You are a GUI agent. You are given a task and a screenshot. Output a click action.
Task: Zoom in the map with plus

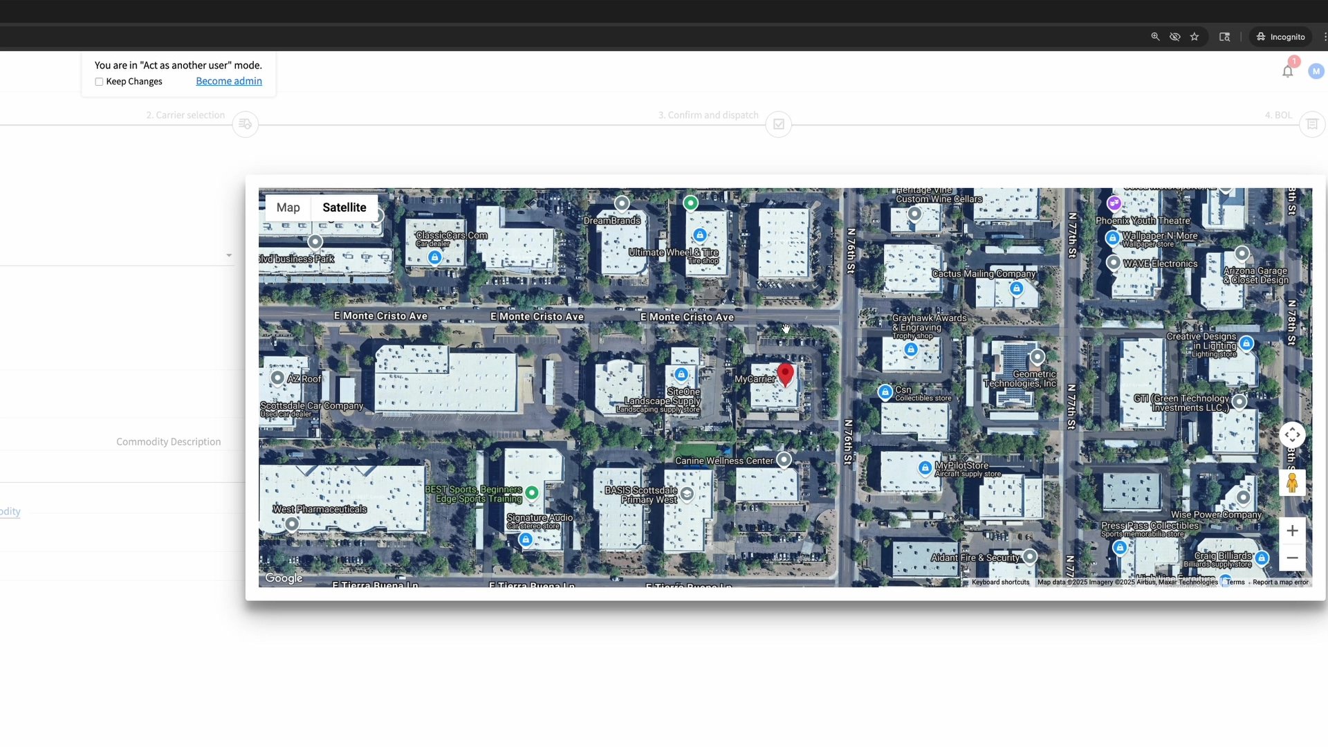(1292, 531)
